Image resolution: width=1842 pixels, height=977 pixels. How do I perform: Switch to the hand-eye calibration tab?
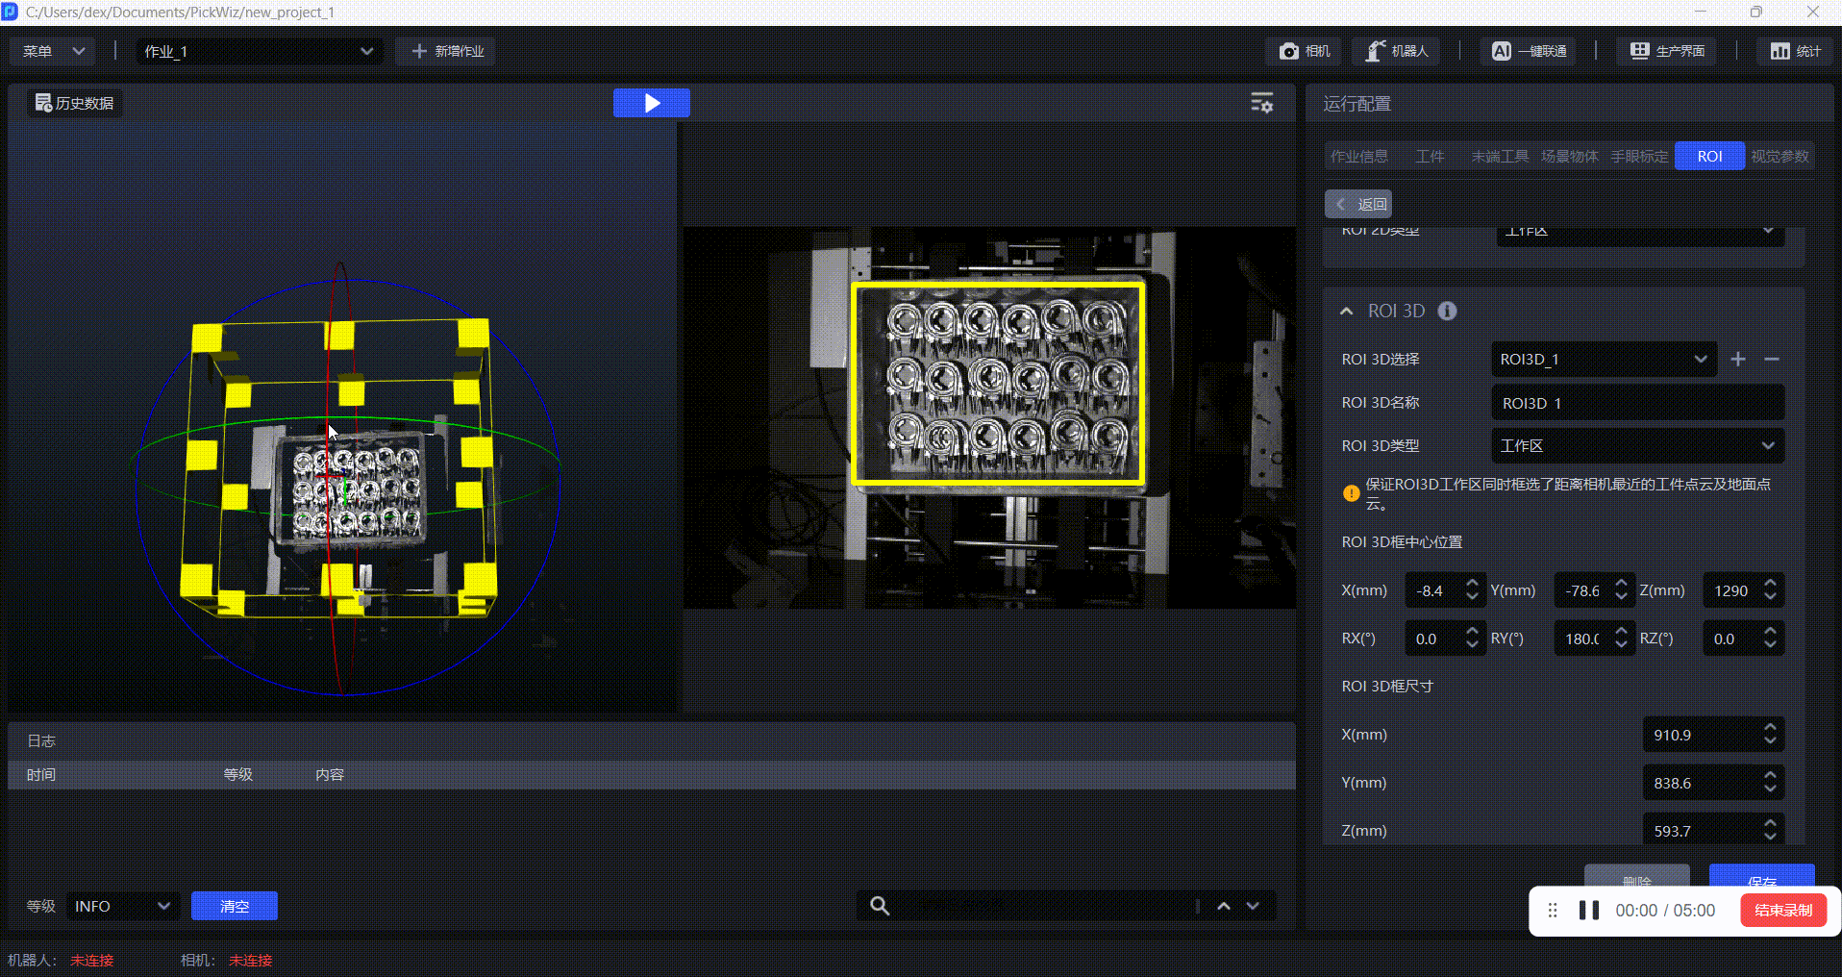click(x=1639, y=156)
